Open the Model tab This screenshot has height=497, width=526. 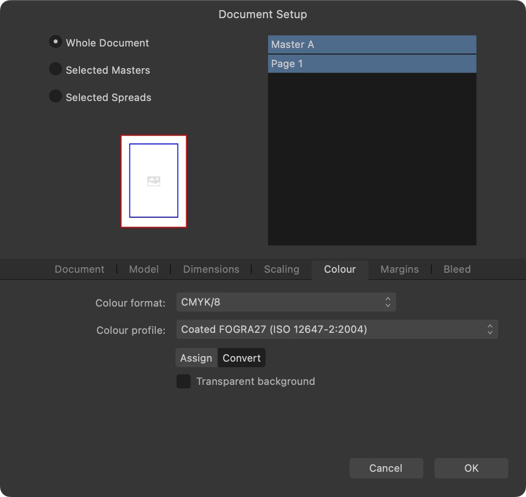(x=144, y=269)
